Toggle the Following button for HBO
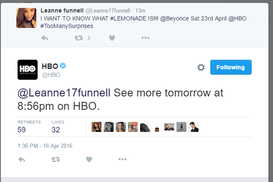 [x=231, y=67]
